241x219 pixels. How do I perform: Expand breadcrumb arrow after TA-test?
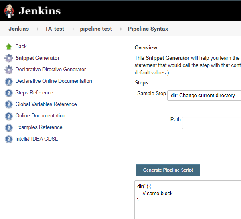pyautogui.click(x=73, y=29)
